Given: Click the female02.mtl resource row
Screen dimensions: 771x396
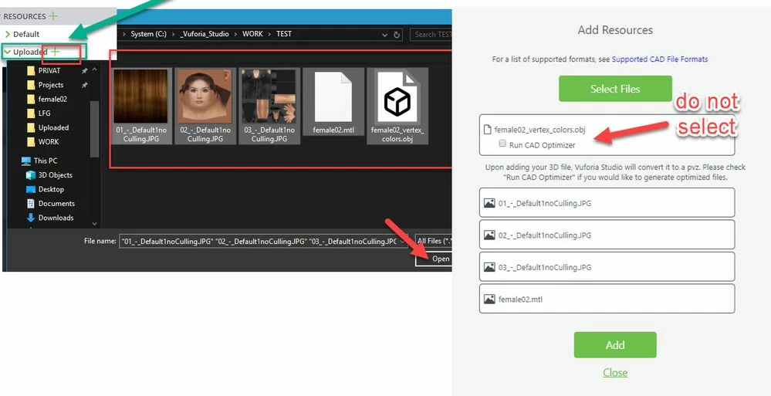Looking at the screenshot, I should point(607,299).
